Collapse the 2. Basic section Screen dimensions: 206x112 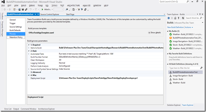point(29,51)
